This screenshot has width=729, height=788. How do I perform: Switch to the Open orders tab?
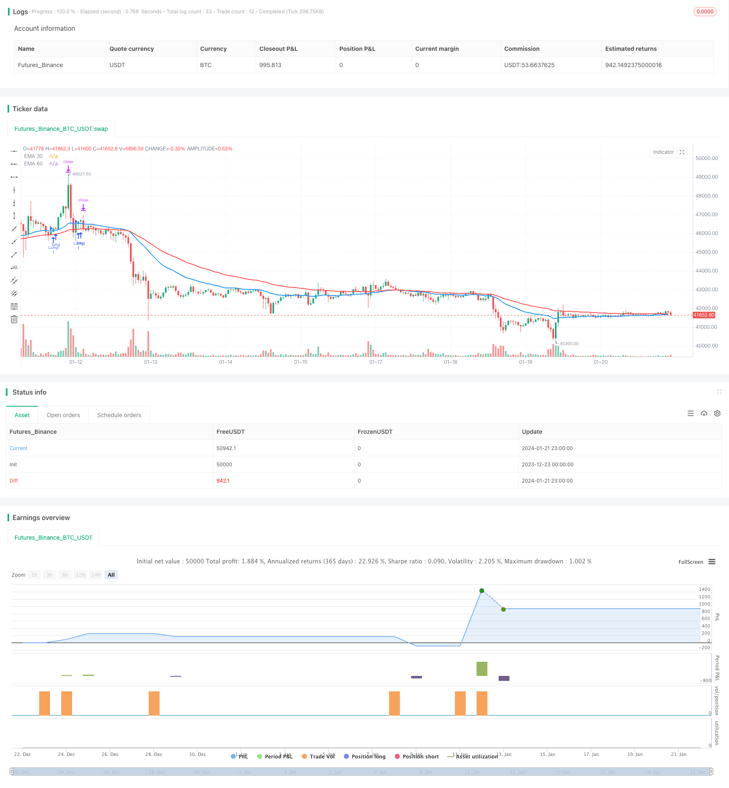click(x=63, y=415)
